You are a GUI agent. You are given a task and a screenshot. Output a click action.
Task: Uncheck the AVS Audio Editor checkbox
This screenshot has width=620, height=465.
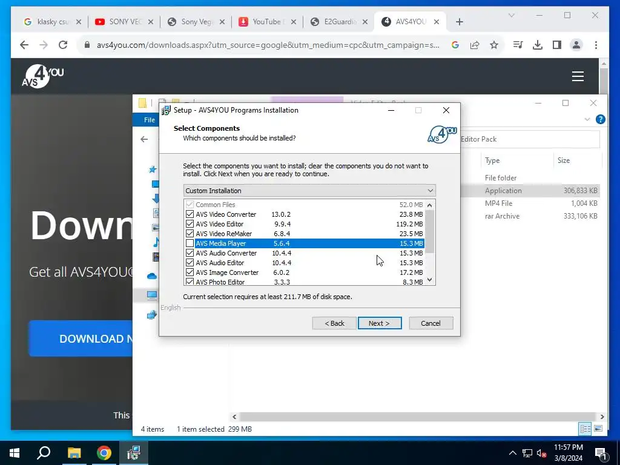coord(190,263)
